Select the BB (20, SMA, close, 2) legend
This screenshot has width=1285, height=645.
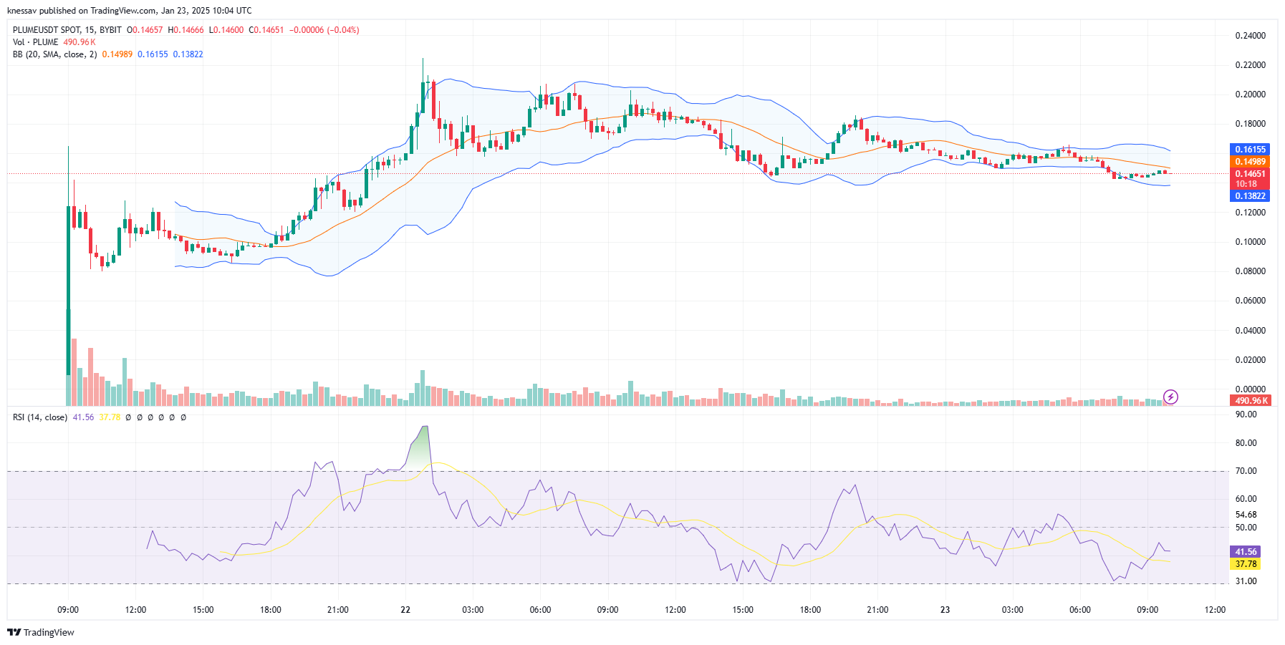55,54
